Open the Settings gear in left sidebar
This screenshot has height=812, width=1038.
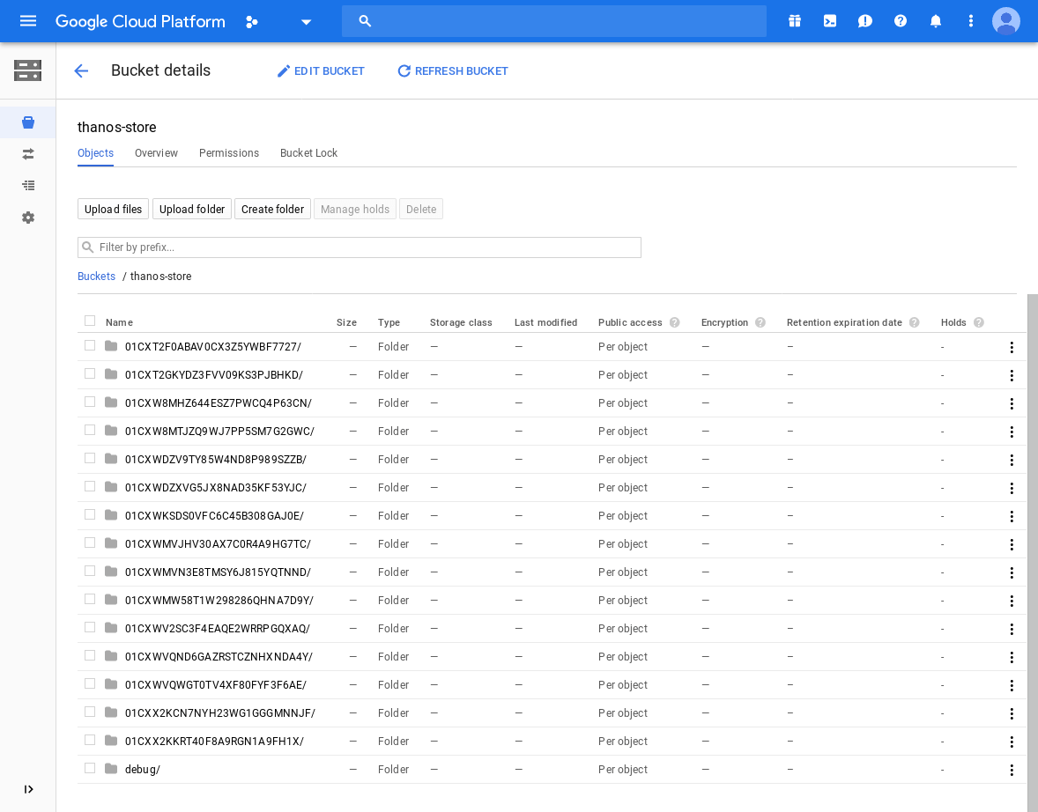tap(28, 218)
